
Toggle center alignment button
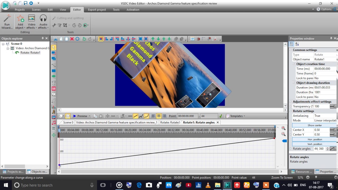pyautogui.click(x=159, y=116)
